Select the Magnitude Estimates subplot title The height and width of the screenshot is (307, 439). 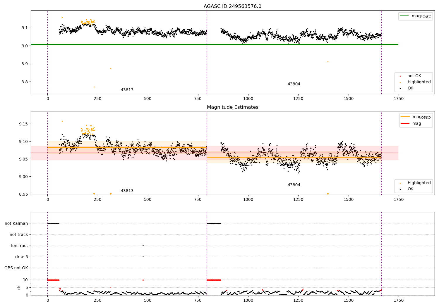232,107
